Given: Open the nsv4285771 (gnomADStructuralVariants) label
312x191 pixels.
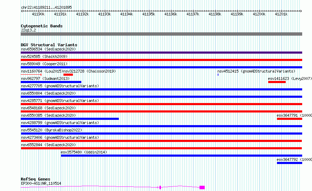Looking at the screenshot, I should (60, 101).
